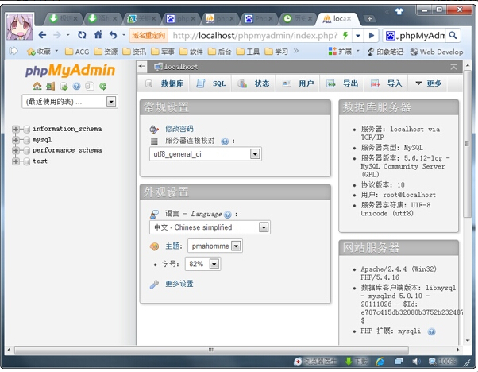The width and height of the screenshot is (478, 372).
Task: Click the 修改密码 change password link
Action: point(179,129)
